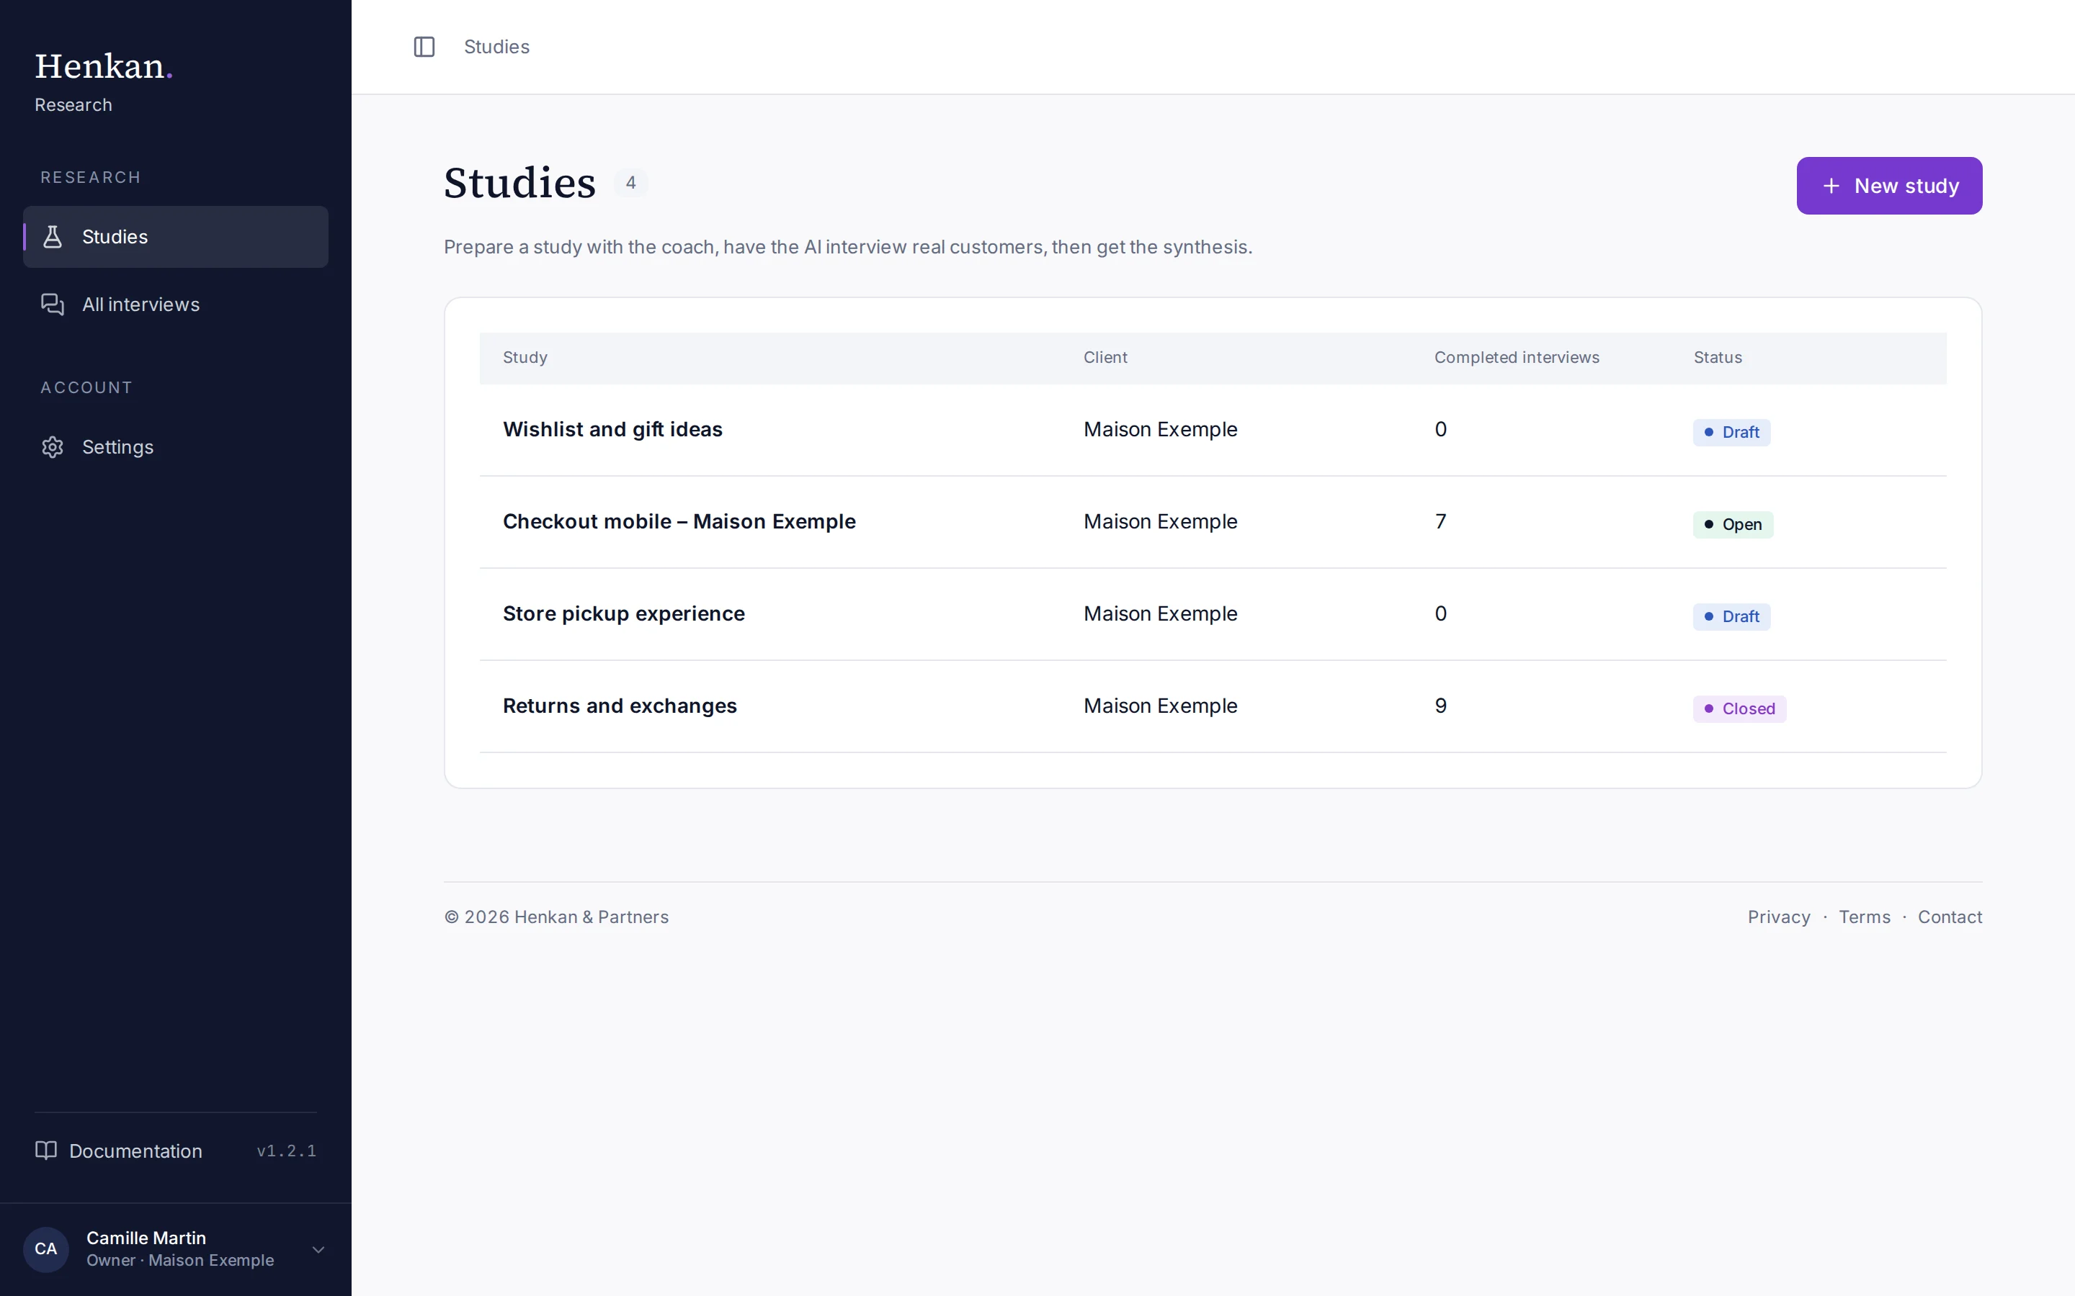
Task: Click the Settings gear icon
Action: pyautogui.click(x=53, y=446)
